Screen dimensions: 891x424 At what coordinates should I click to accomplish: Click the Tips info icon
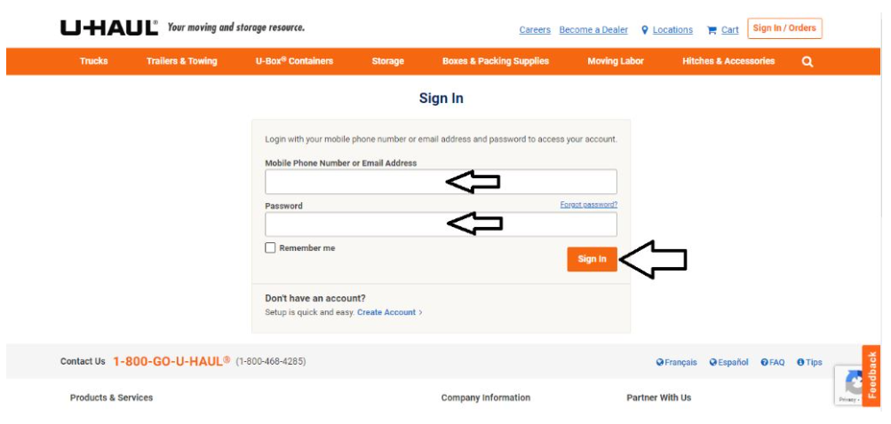point(800,362)
